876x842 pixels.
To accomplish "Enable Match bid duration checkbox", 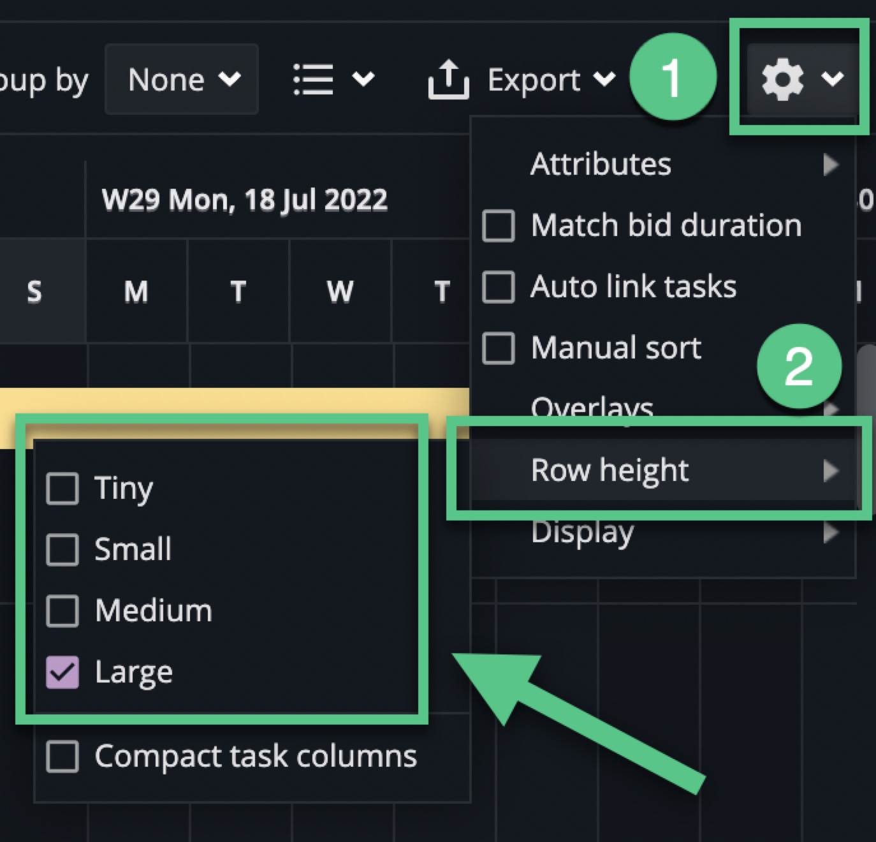I will [x=499, y=226].
